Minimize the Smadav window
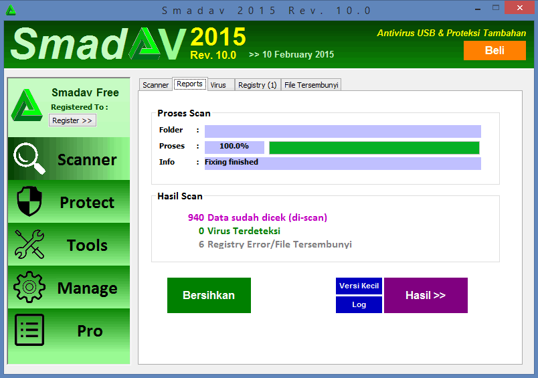 478,9
